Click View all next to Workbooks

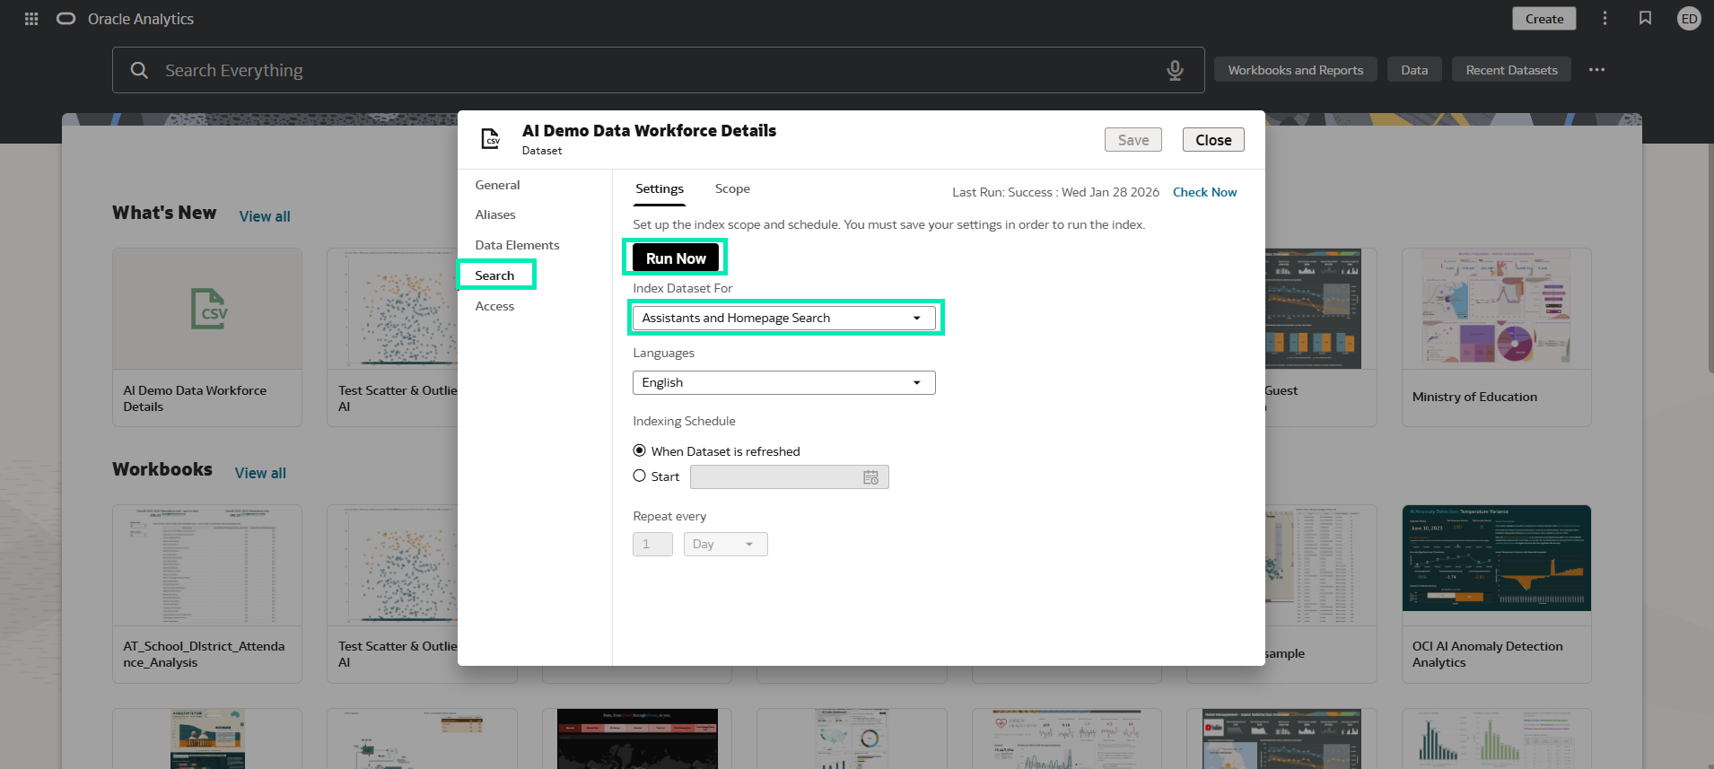tap(260, 473)
